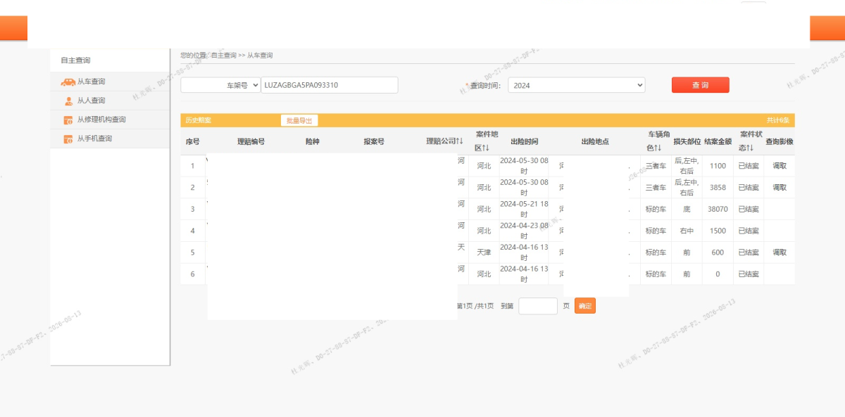Viewport: 845px width, 417px height.
Task: Open 从车查询 via its car icon
Action: coord(68,82)
